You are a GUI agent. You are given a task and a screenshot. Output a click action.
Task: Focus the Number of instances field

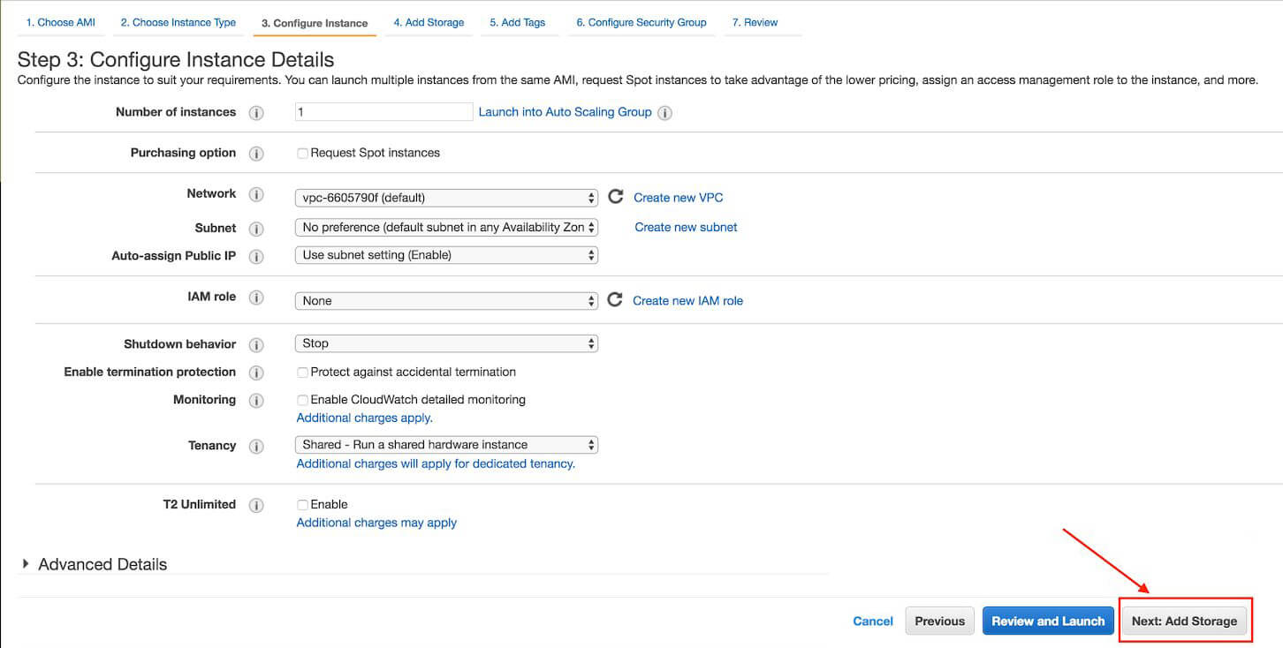384,112
